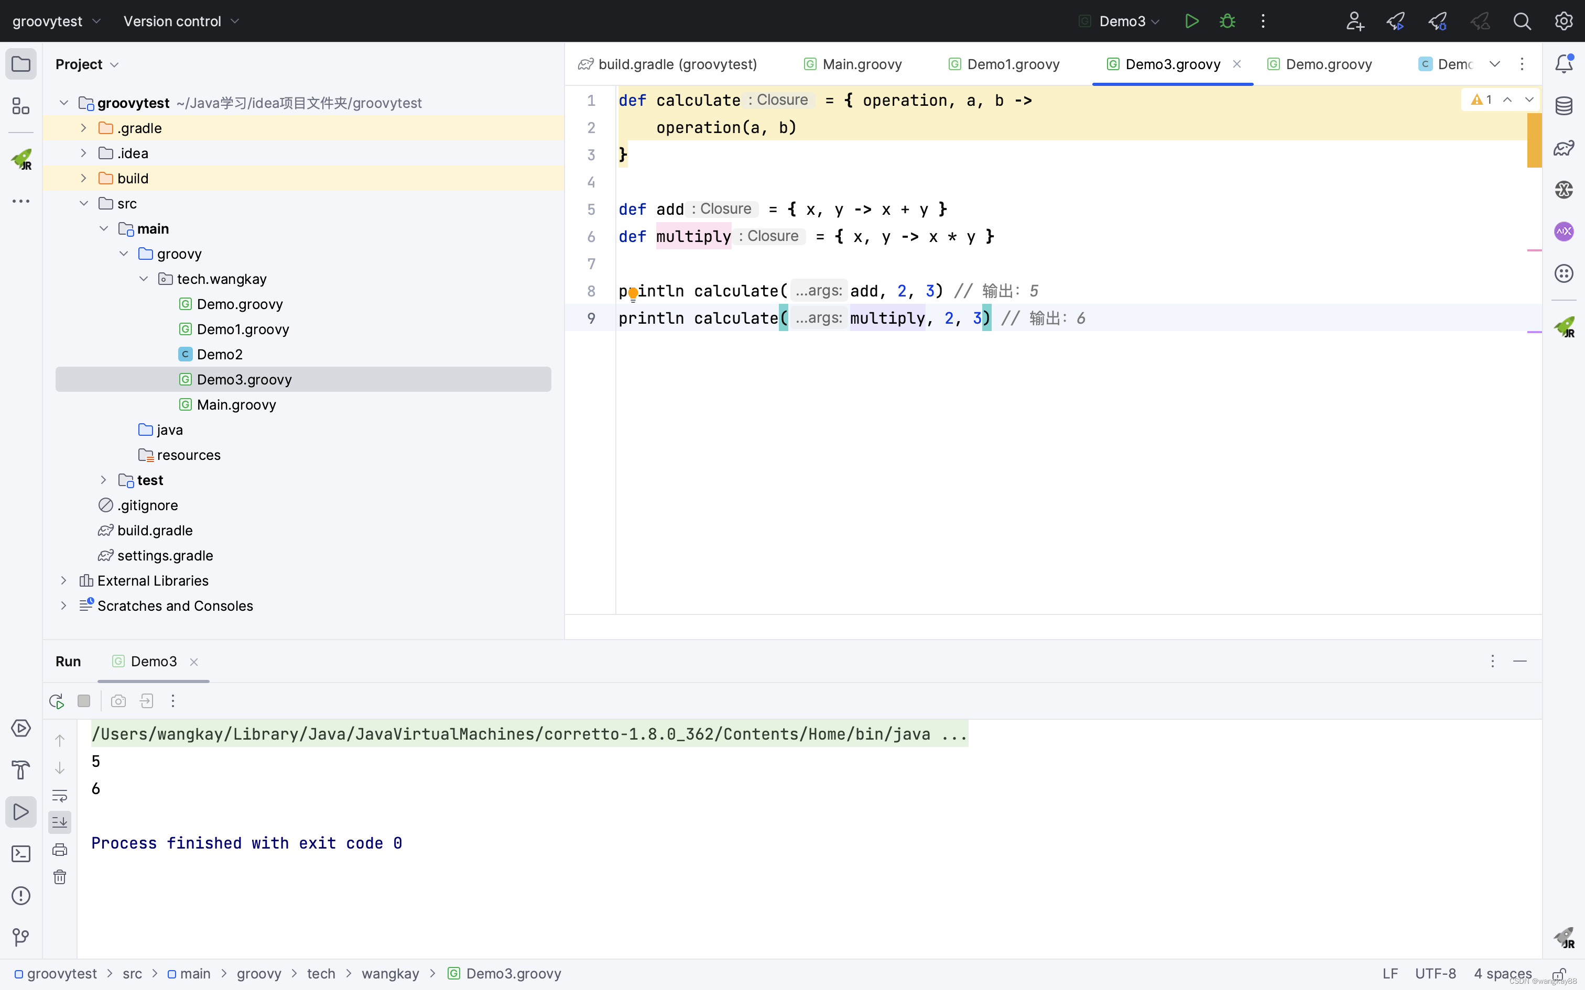The height and width of the screenshot is (990, 1585).
Task: Open the Run tool window button
Action: pyautogui.click(x=21, y=812)
